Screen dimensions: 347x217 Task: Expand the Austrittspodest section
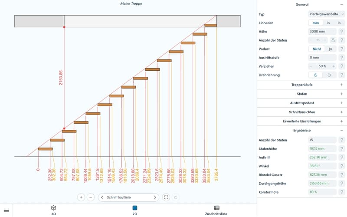341,103
